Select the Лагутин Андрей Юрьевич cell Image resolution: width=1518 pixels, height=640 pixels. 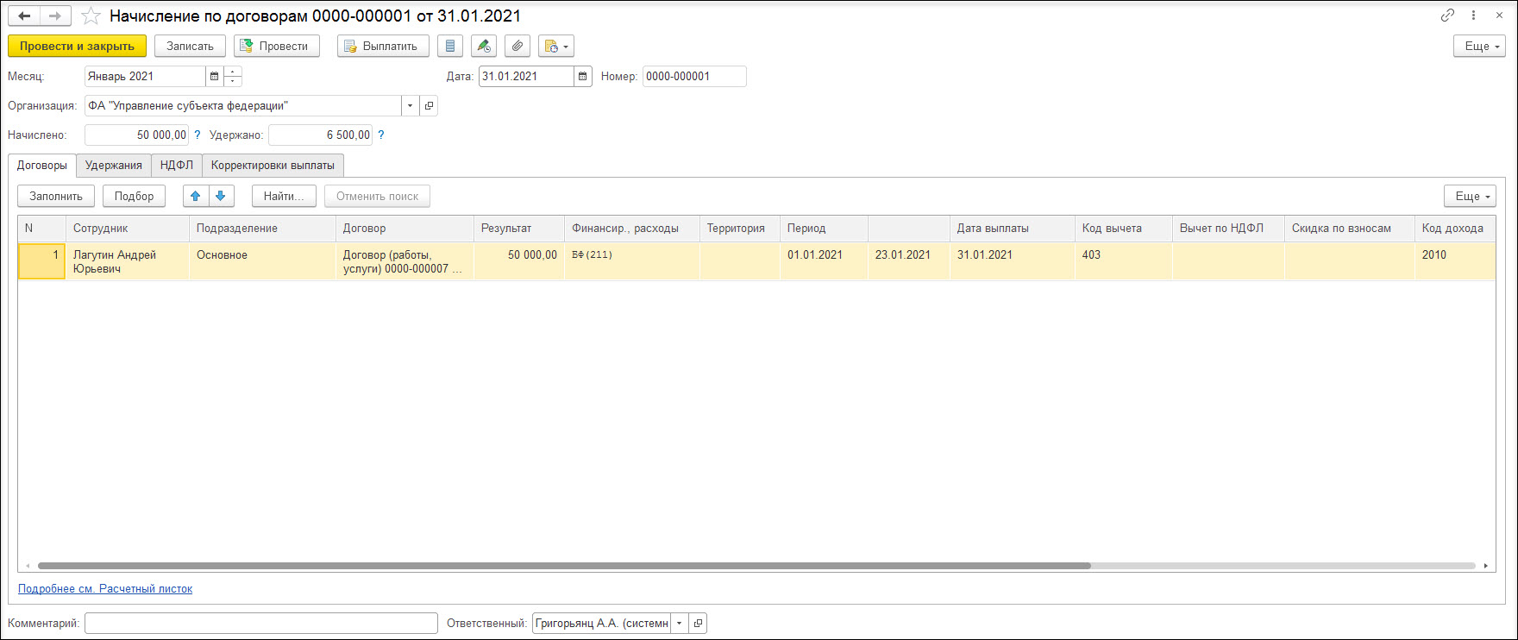(128, 261)
